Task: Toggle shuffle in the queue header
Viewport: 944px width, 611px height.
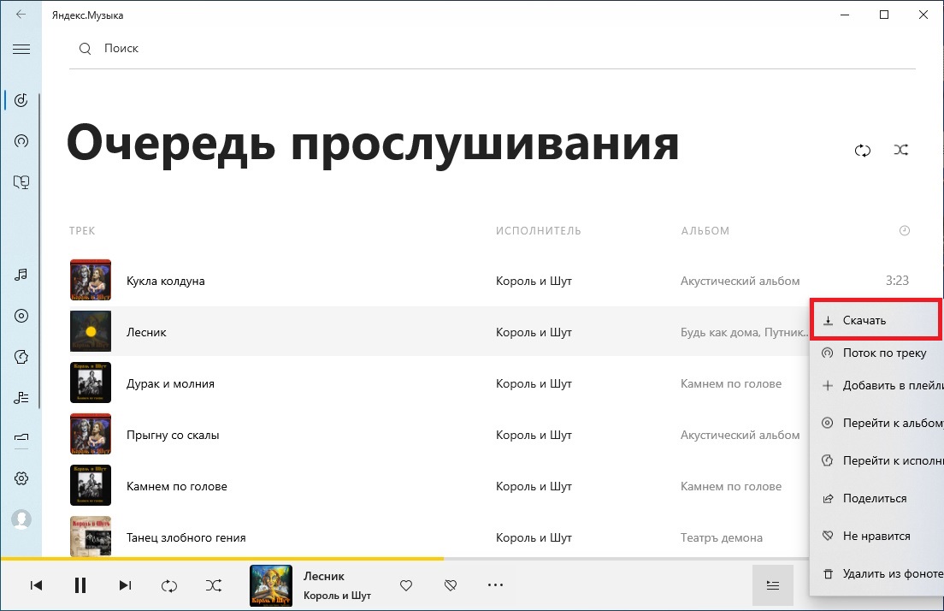Action: tap(900, 150)
